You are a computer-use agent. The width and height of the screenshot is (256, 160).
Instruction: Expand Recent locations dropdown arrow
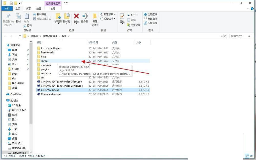tap(16, 36)
